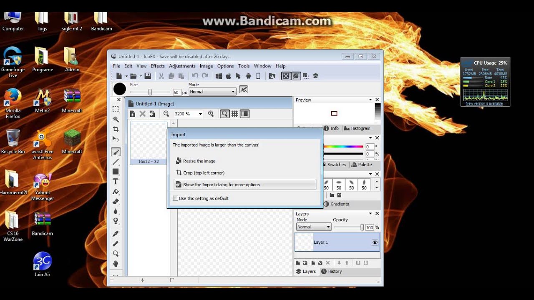
Task: Expand the Layers panel menu arrow
Action: coord(370,213)
